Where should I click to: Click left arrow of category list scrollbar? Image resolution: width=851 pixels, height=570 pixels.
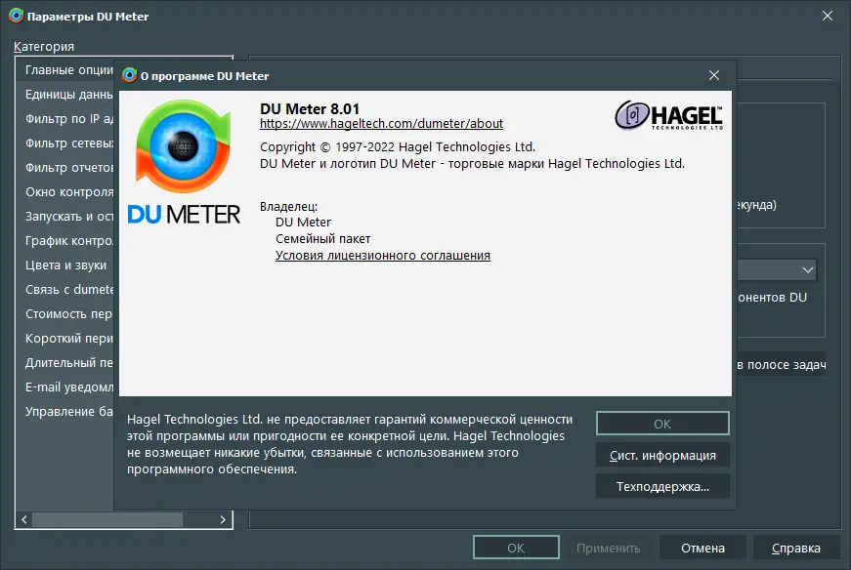point(23,519)
